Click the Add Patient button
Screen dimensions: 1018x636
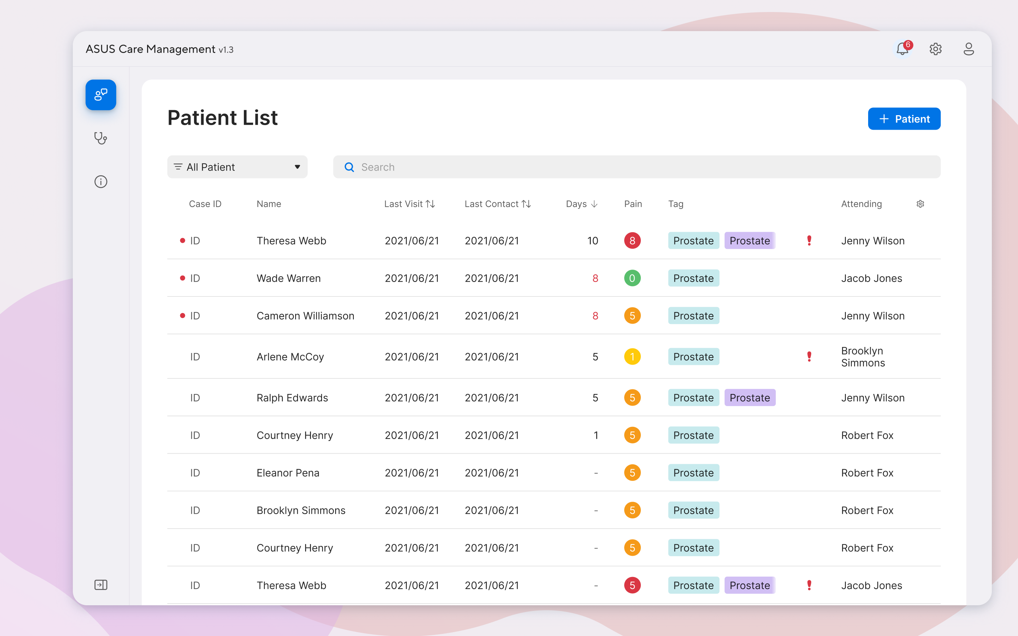pos(904,119)
